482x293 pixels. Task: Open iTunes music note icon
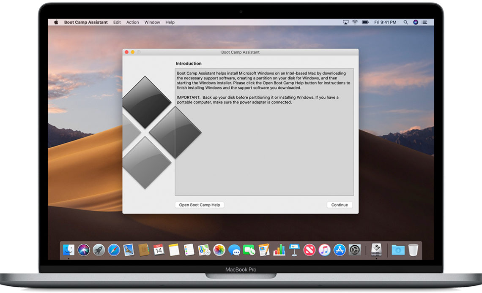(x=324, y=250)
